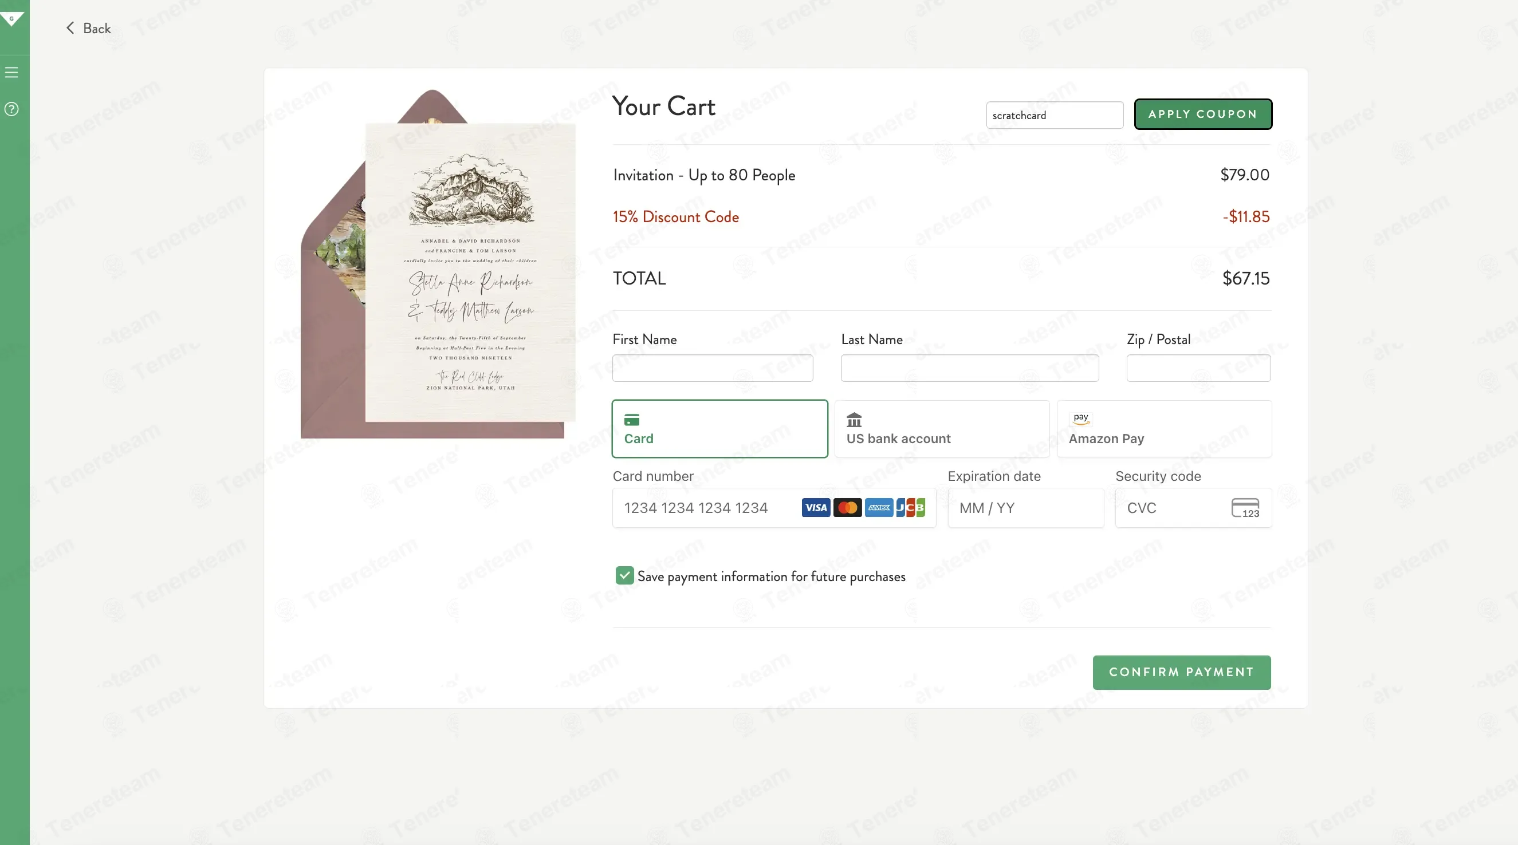Click the Confirm Payment button
1518x845 pixels.
point(1182,672)
